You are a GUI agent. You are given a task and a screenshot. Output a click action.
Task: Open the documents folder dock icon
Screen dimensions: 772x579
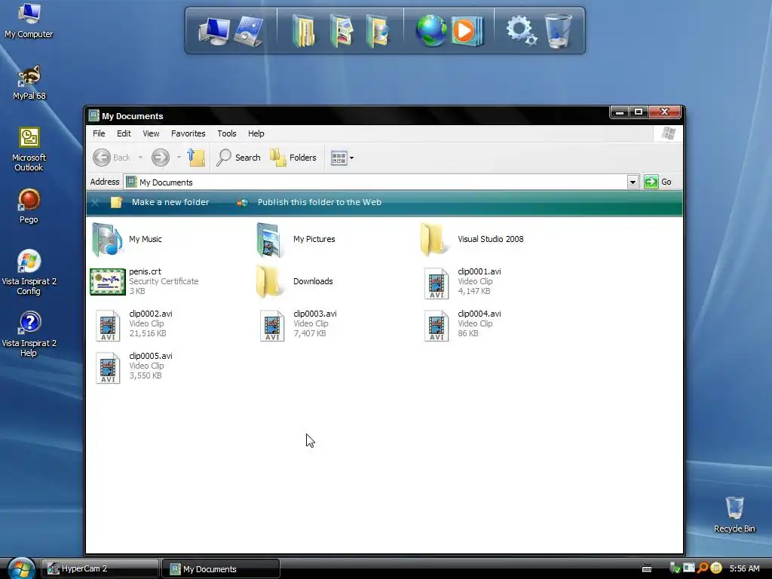click(x=303, y=31)
